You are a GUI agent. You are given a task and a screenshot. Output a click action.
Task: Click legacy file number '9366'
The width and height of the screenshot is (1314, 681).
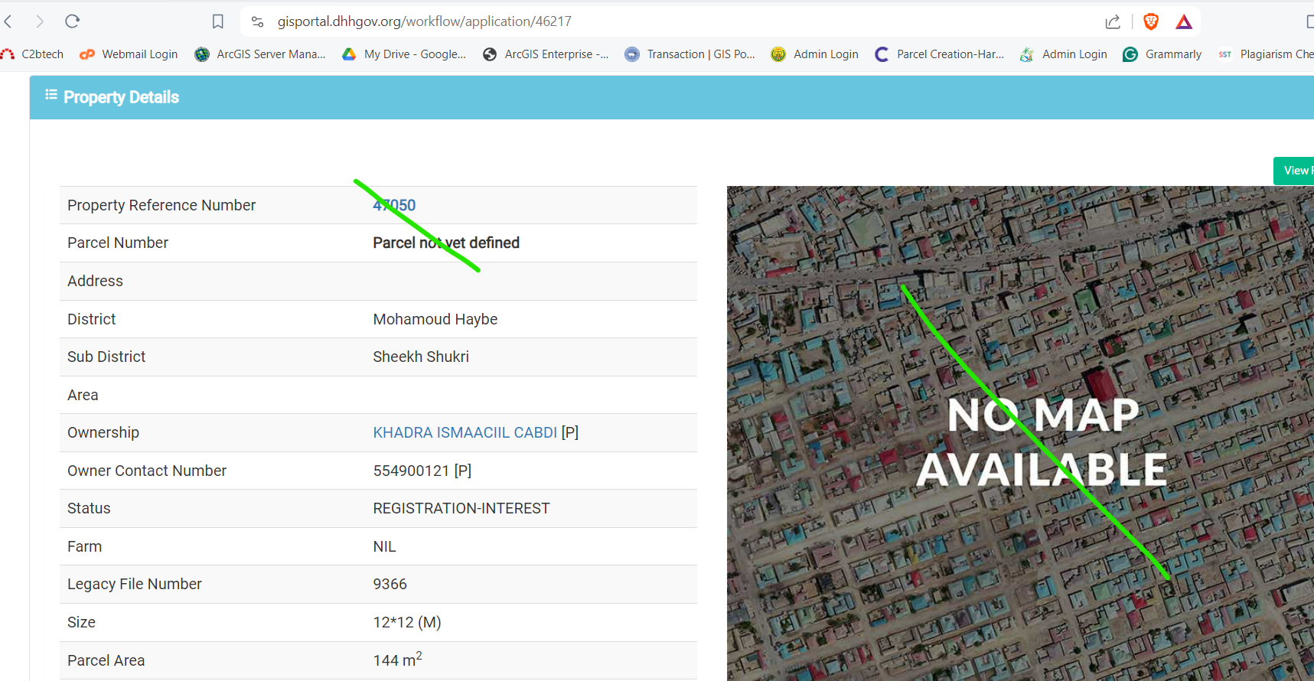390,584
